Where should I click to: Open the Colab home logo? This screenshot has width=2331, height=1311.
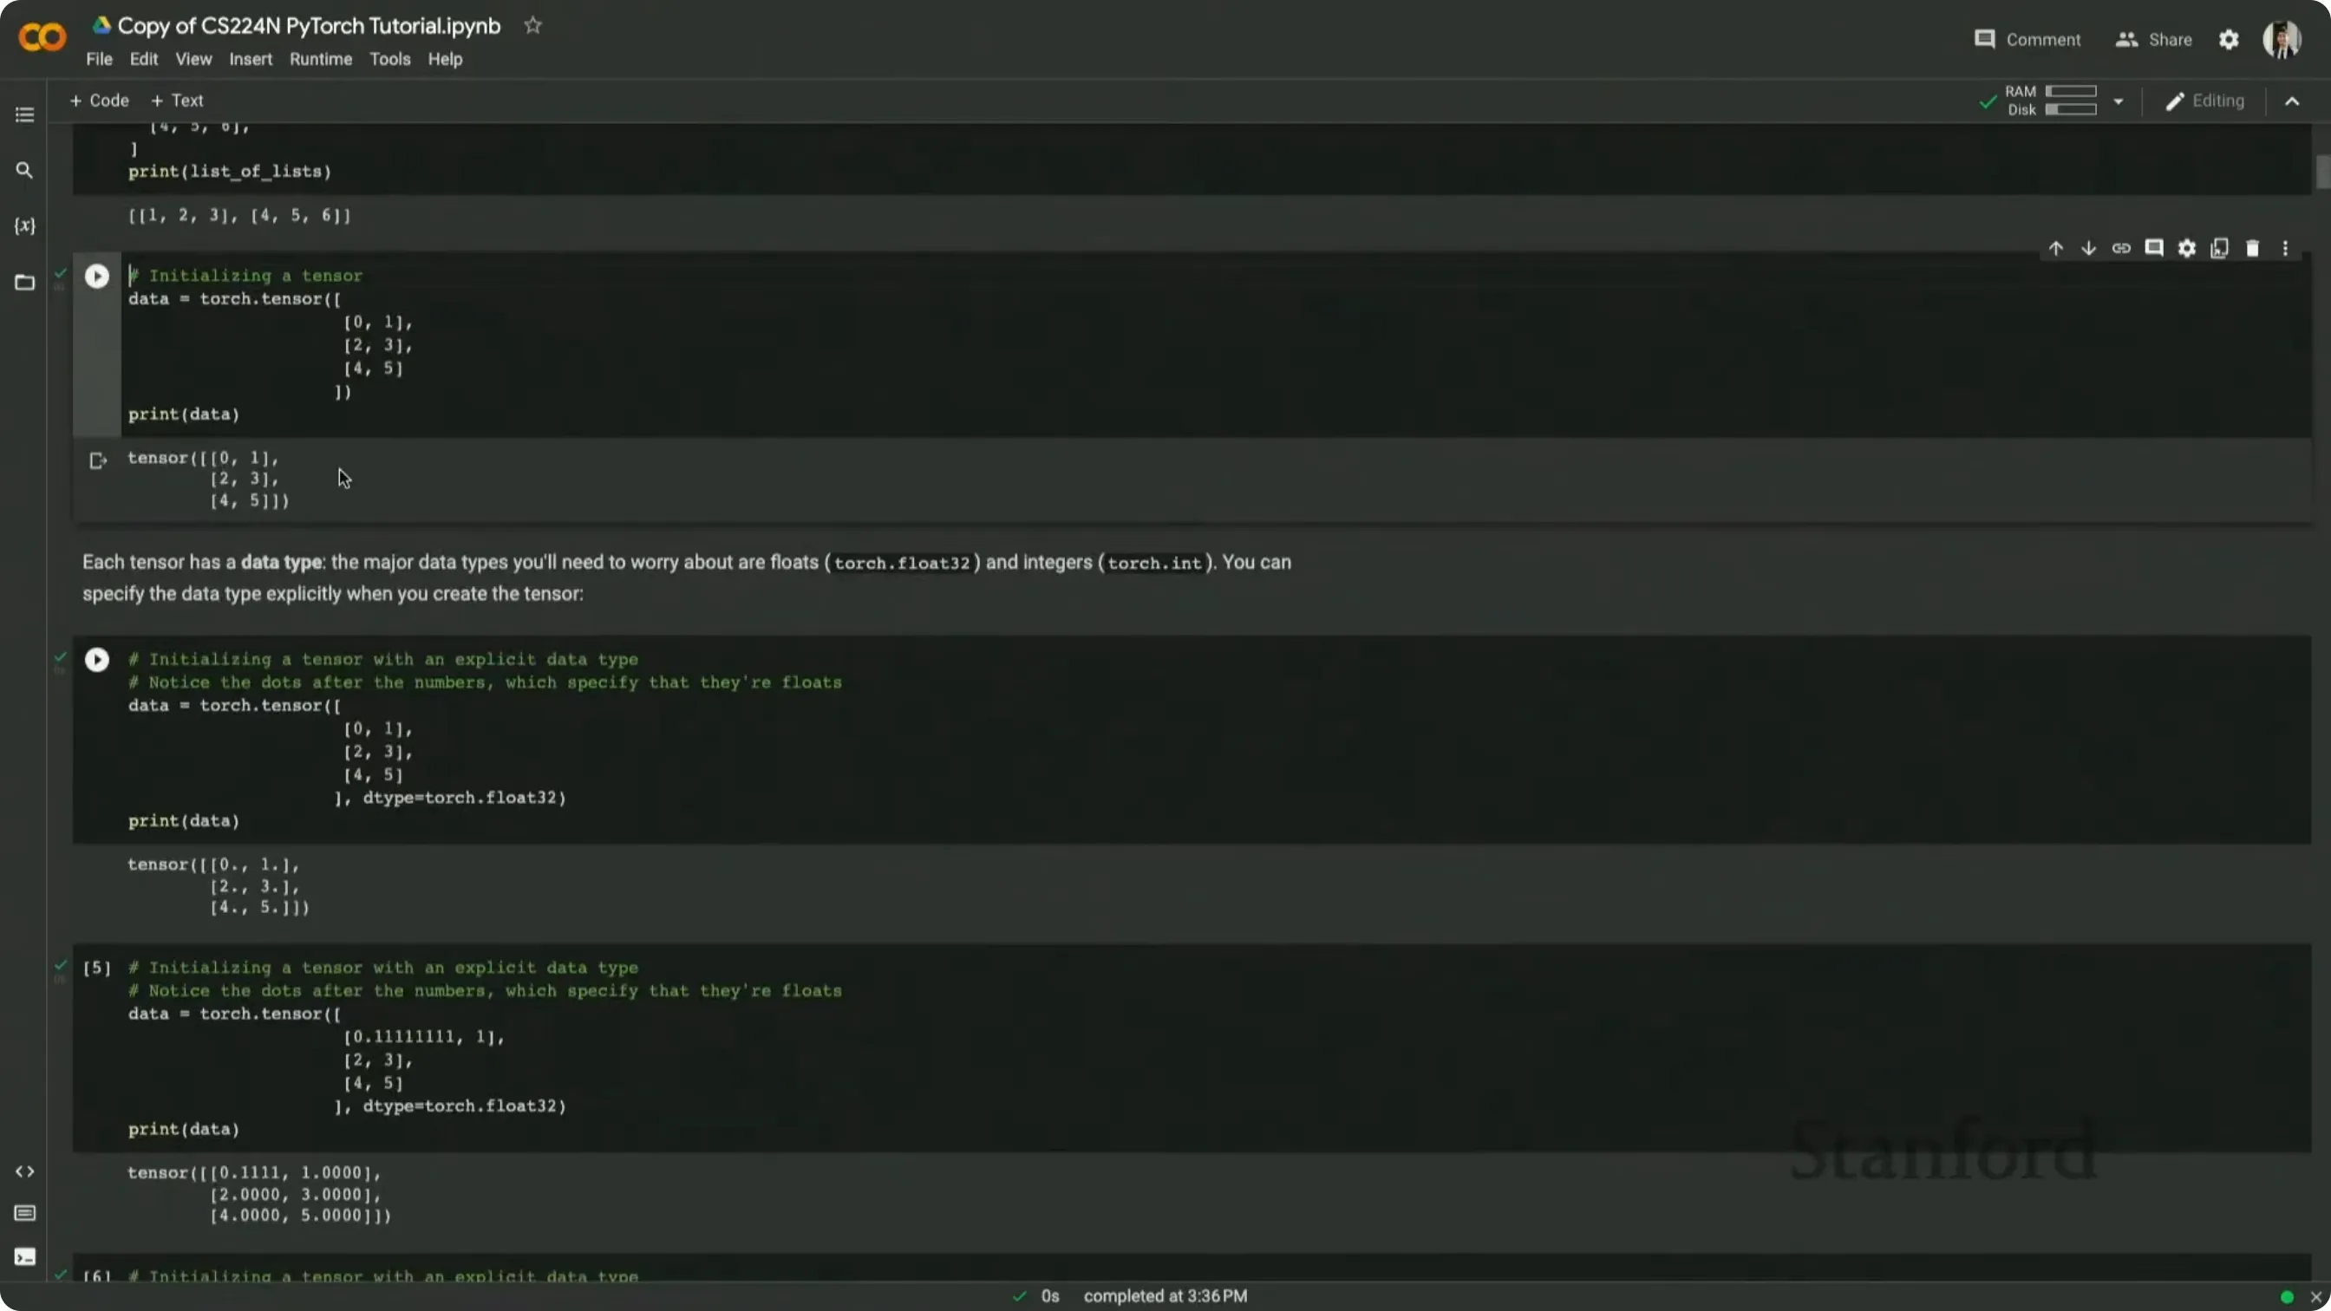point(42,37)
